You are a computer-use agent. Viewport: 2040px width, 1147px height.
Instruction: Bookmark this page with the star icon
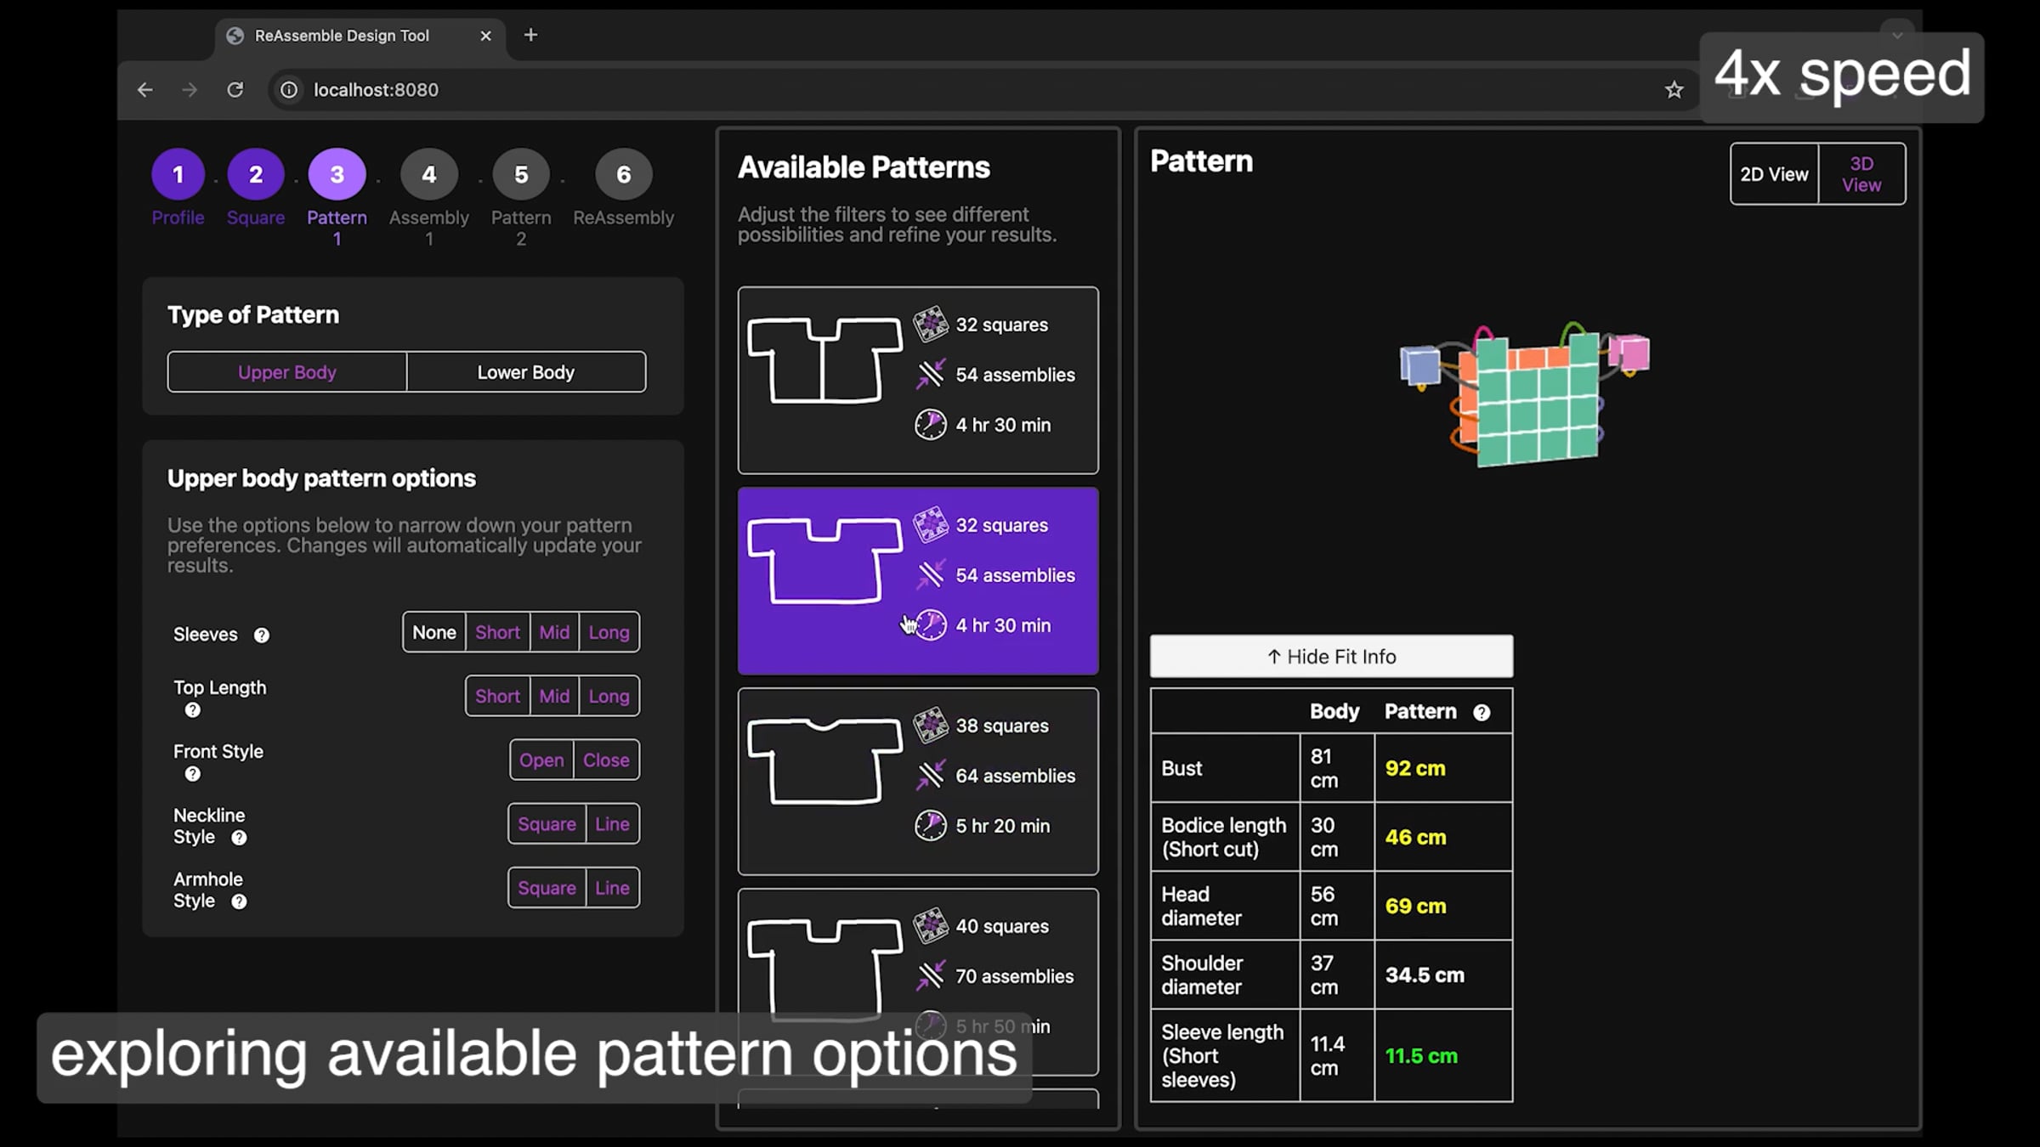click(x=1674, y=90)
